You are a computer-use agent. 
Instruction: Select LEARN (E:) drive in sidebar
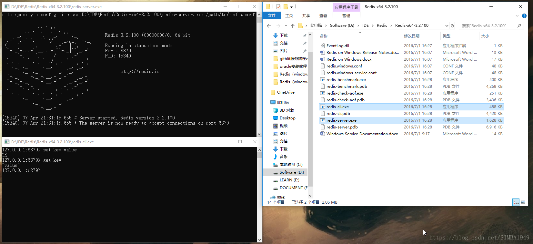[x=286, y=180]
